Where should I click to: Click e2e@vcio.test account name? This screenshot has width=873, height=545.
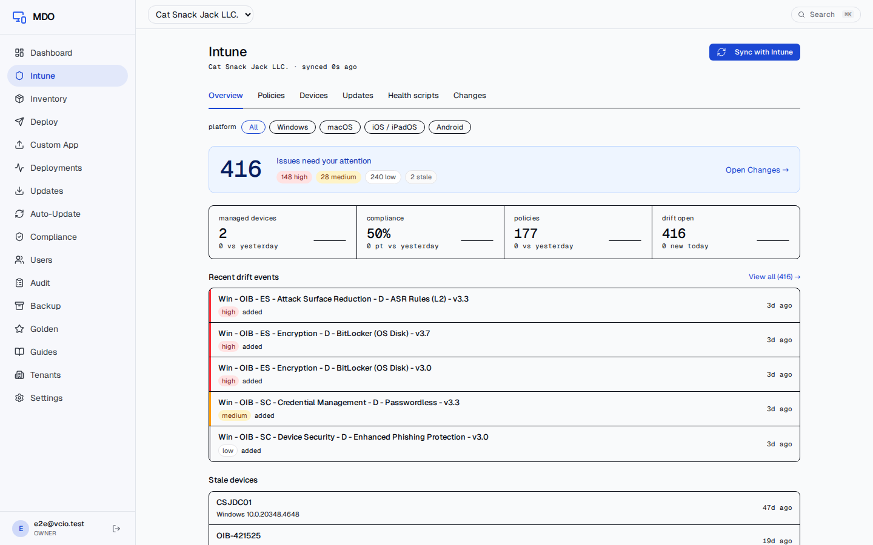pyautogui.click(x=59, y=524)
